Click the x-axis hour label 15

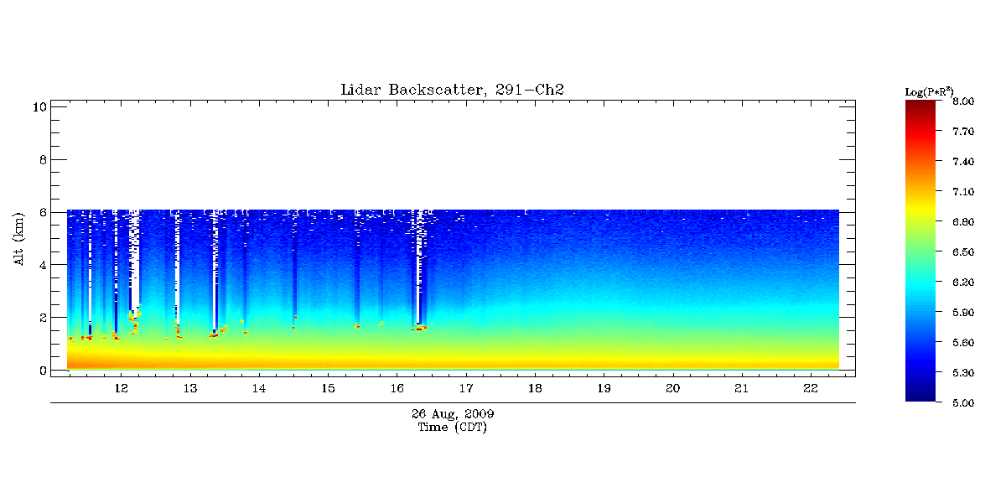328,389
